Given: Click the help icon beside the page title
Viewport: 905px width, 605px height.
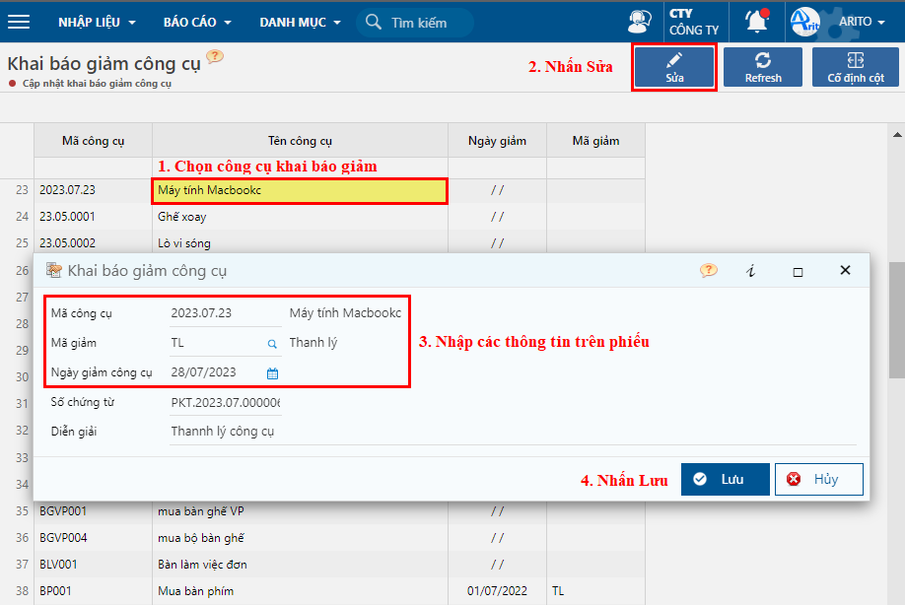Looking at the screenshot, I should 215,57.
